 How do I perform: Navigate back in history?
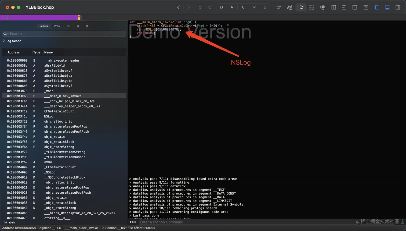click(178, 7)
